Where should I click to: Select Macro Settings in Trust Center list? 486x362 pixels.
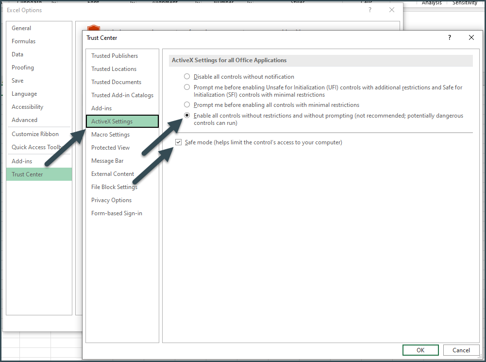click(x=110, y=134)
